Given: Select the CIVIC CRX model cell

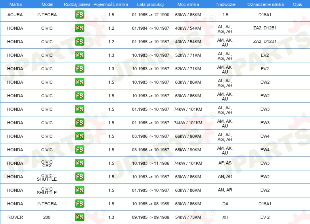Looking at the screenshot, I should coord(47,164).
